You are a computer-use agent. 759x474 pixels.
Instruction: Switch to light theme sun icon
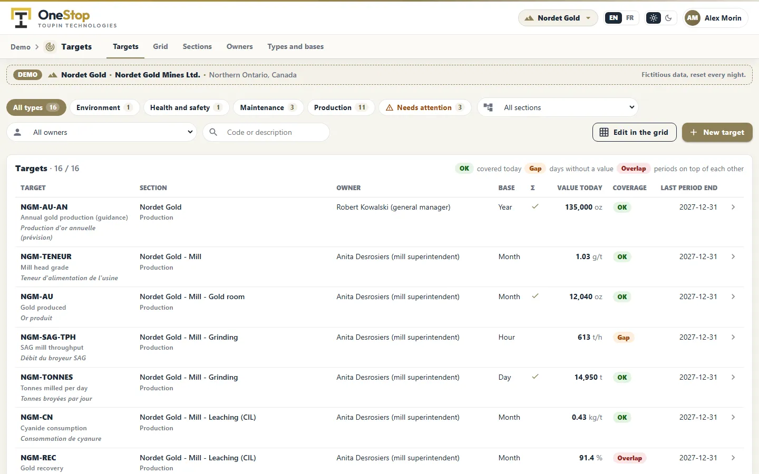[654, 18]
